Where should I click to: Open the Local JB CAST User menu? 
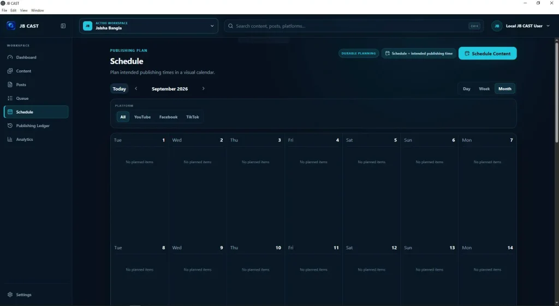click(521, 26)
